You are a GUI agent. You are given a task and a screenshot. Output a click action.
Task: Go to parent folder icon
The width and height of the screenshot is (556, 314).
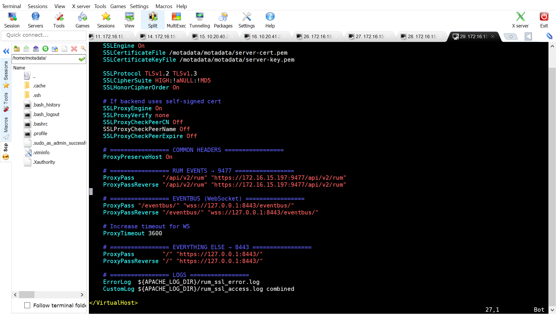pos(17,49)
